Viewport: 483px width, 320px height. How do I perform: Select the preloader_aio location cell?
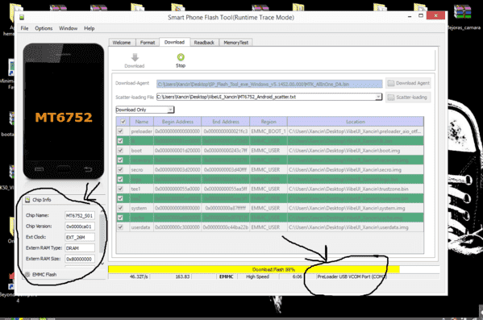356,131
